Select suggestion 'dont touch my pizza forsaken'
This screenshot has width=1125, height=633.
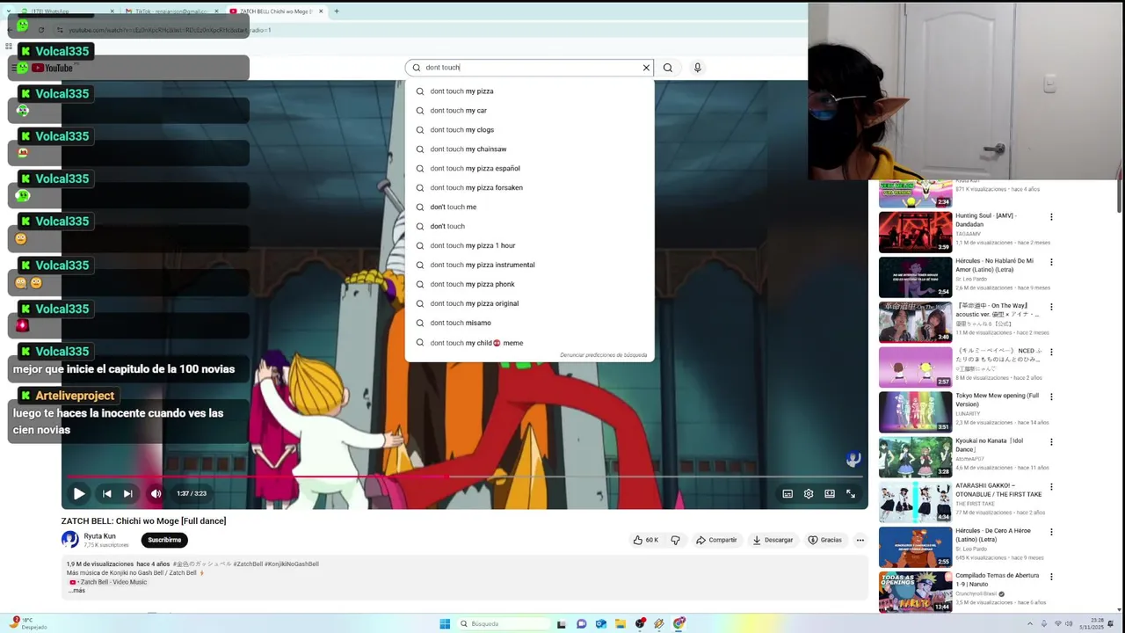click(x=529, y=188)
